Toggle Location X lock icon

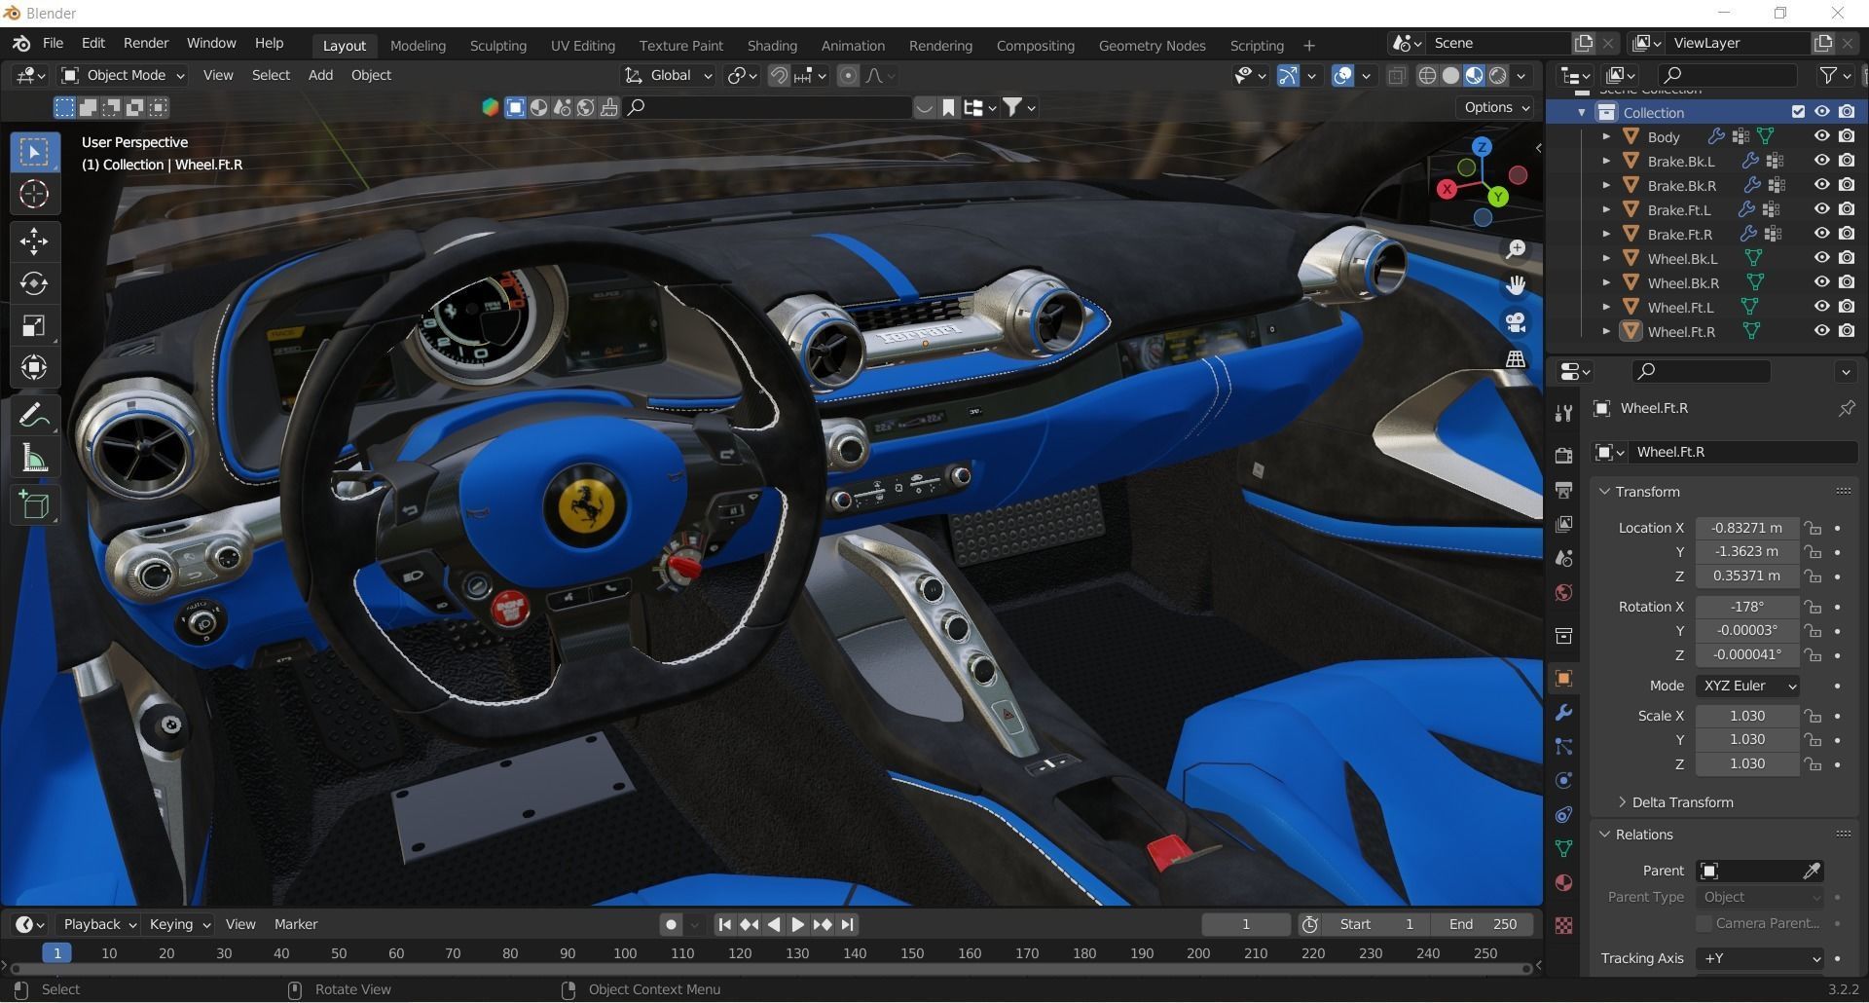coord(1813,528)
